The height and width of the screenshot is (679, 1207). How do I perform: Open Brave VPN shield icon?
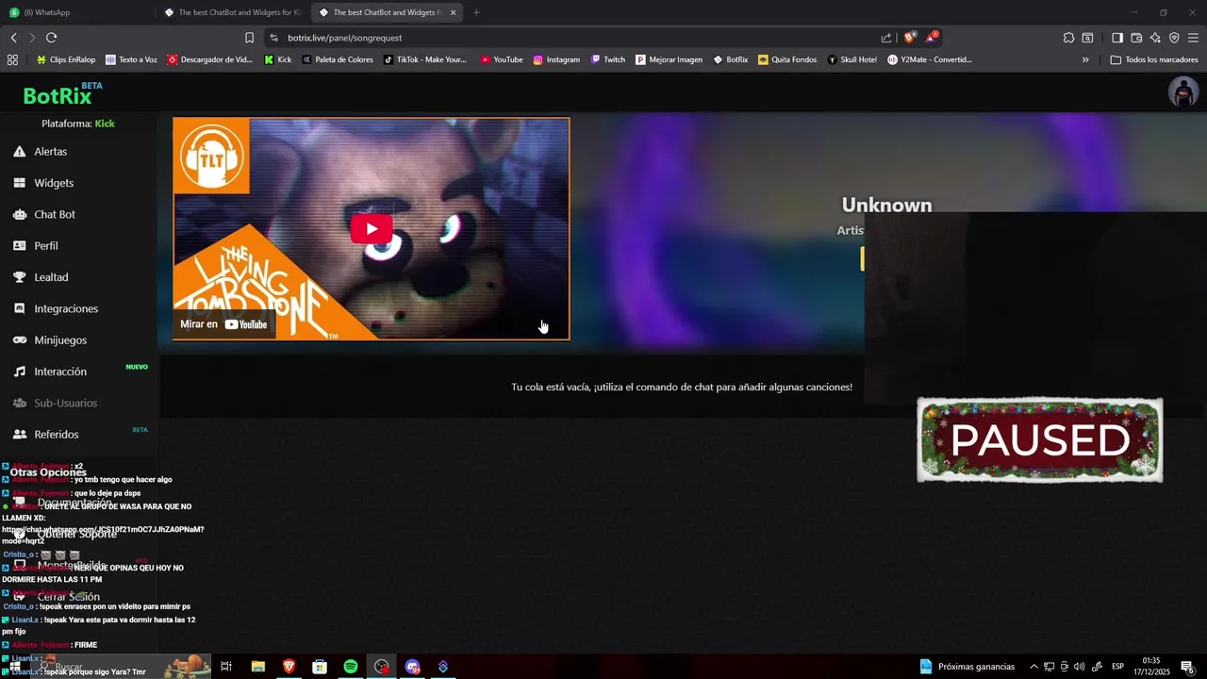[x=1174, y=38]
